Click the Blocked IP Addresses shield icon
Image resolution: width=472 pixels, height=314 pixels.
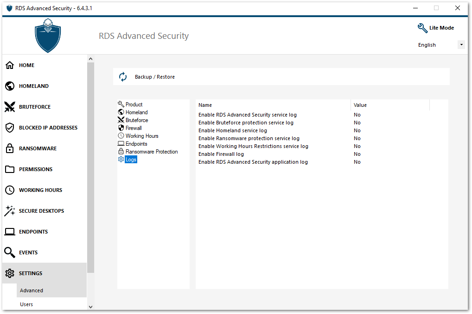(10, 128)
